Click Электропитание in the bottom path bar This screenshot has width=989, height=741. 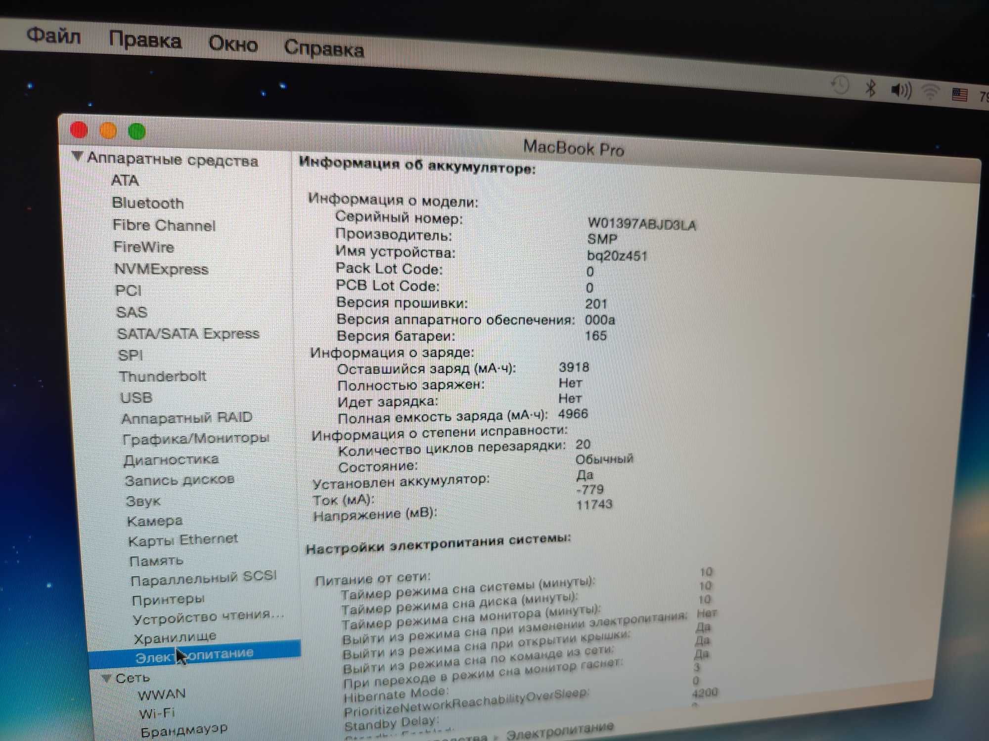coord(560,731)
